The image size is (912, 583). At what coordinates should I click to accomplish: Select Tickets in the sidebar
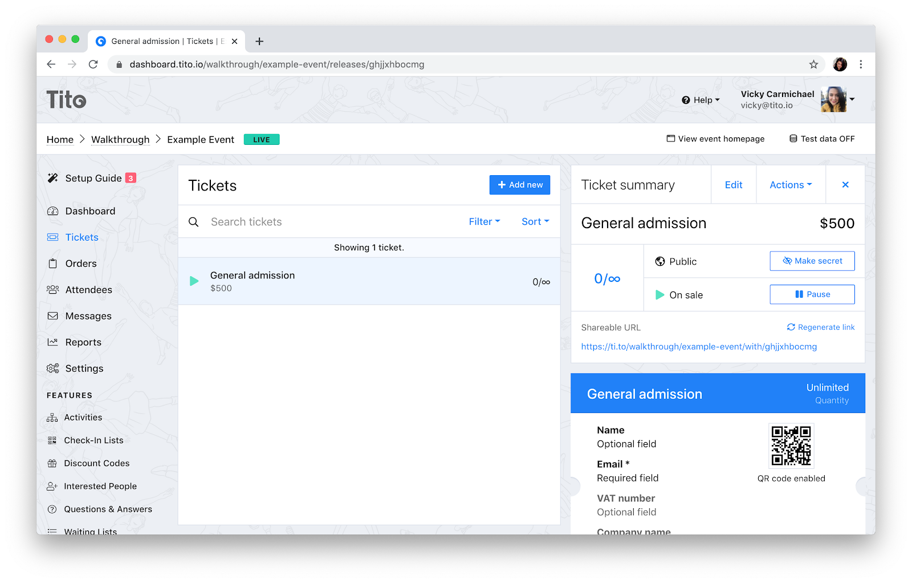[x=82, y=237]
